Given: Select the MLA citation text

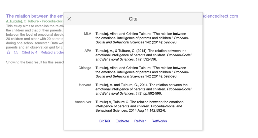Looking at the screenshot, I should [x=142, y=38].
